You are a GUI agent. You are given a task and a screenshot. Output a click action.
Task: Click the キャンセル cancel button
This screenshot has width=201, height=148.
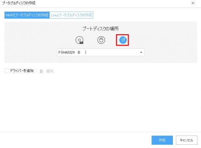point(187,140)
